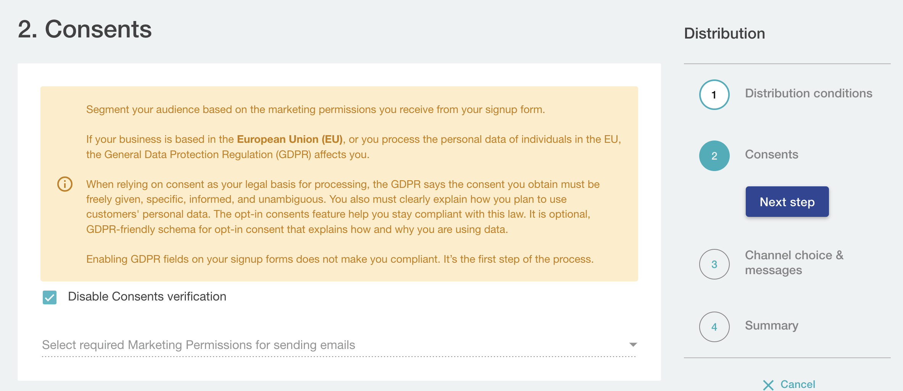
Task: Switch to Channel choice & messages step
Action: pos(794,263)
